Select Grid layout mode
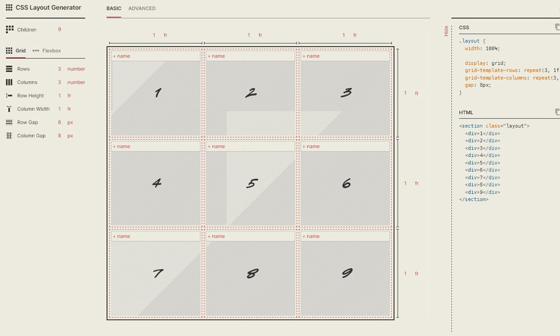The image size is (560, 336). (x=20, y=50)
